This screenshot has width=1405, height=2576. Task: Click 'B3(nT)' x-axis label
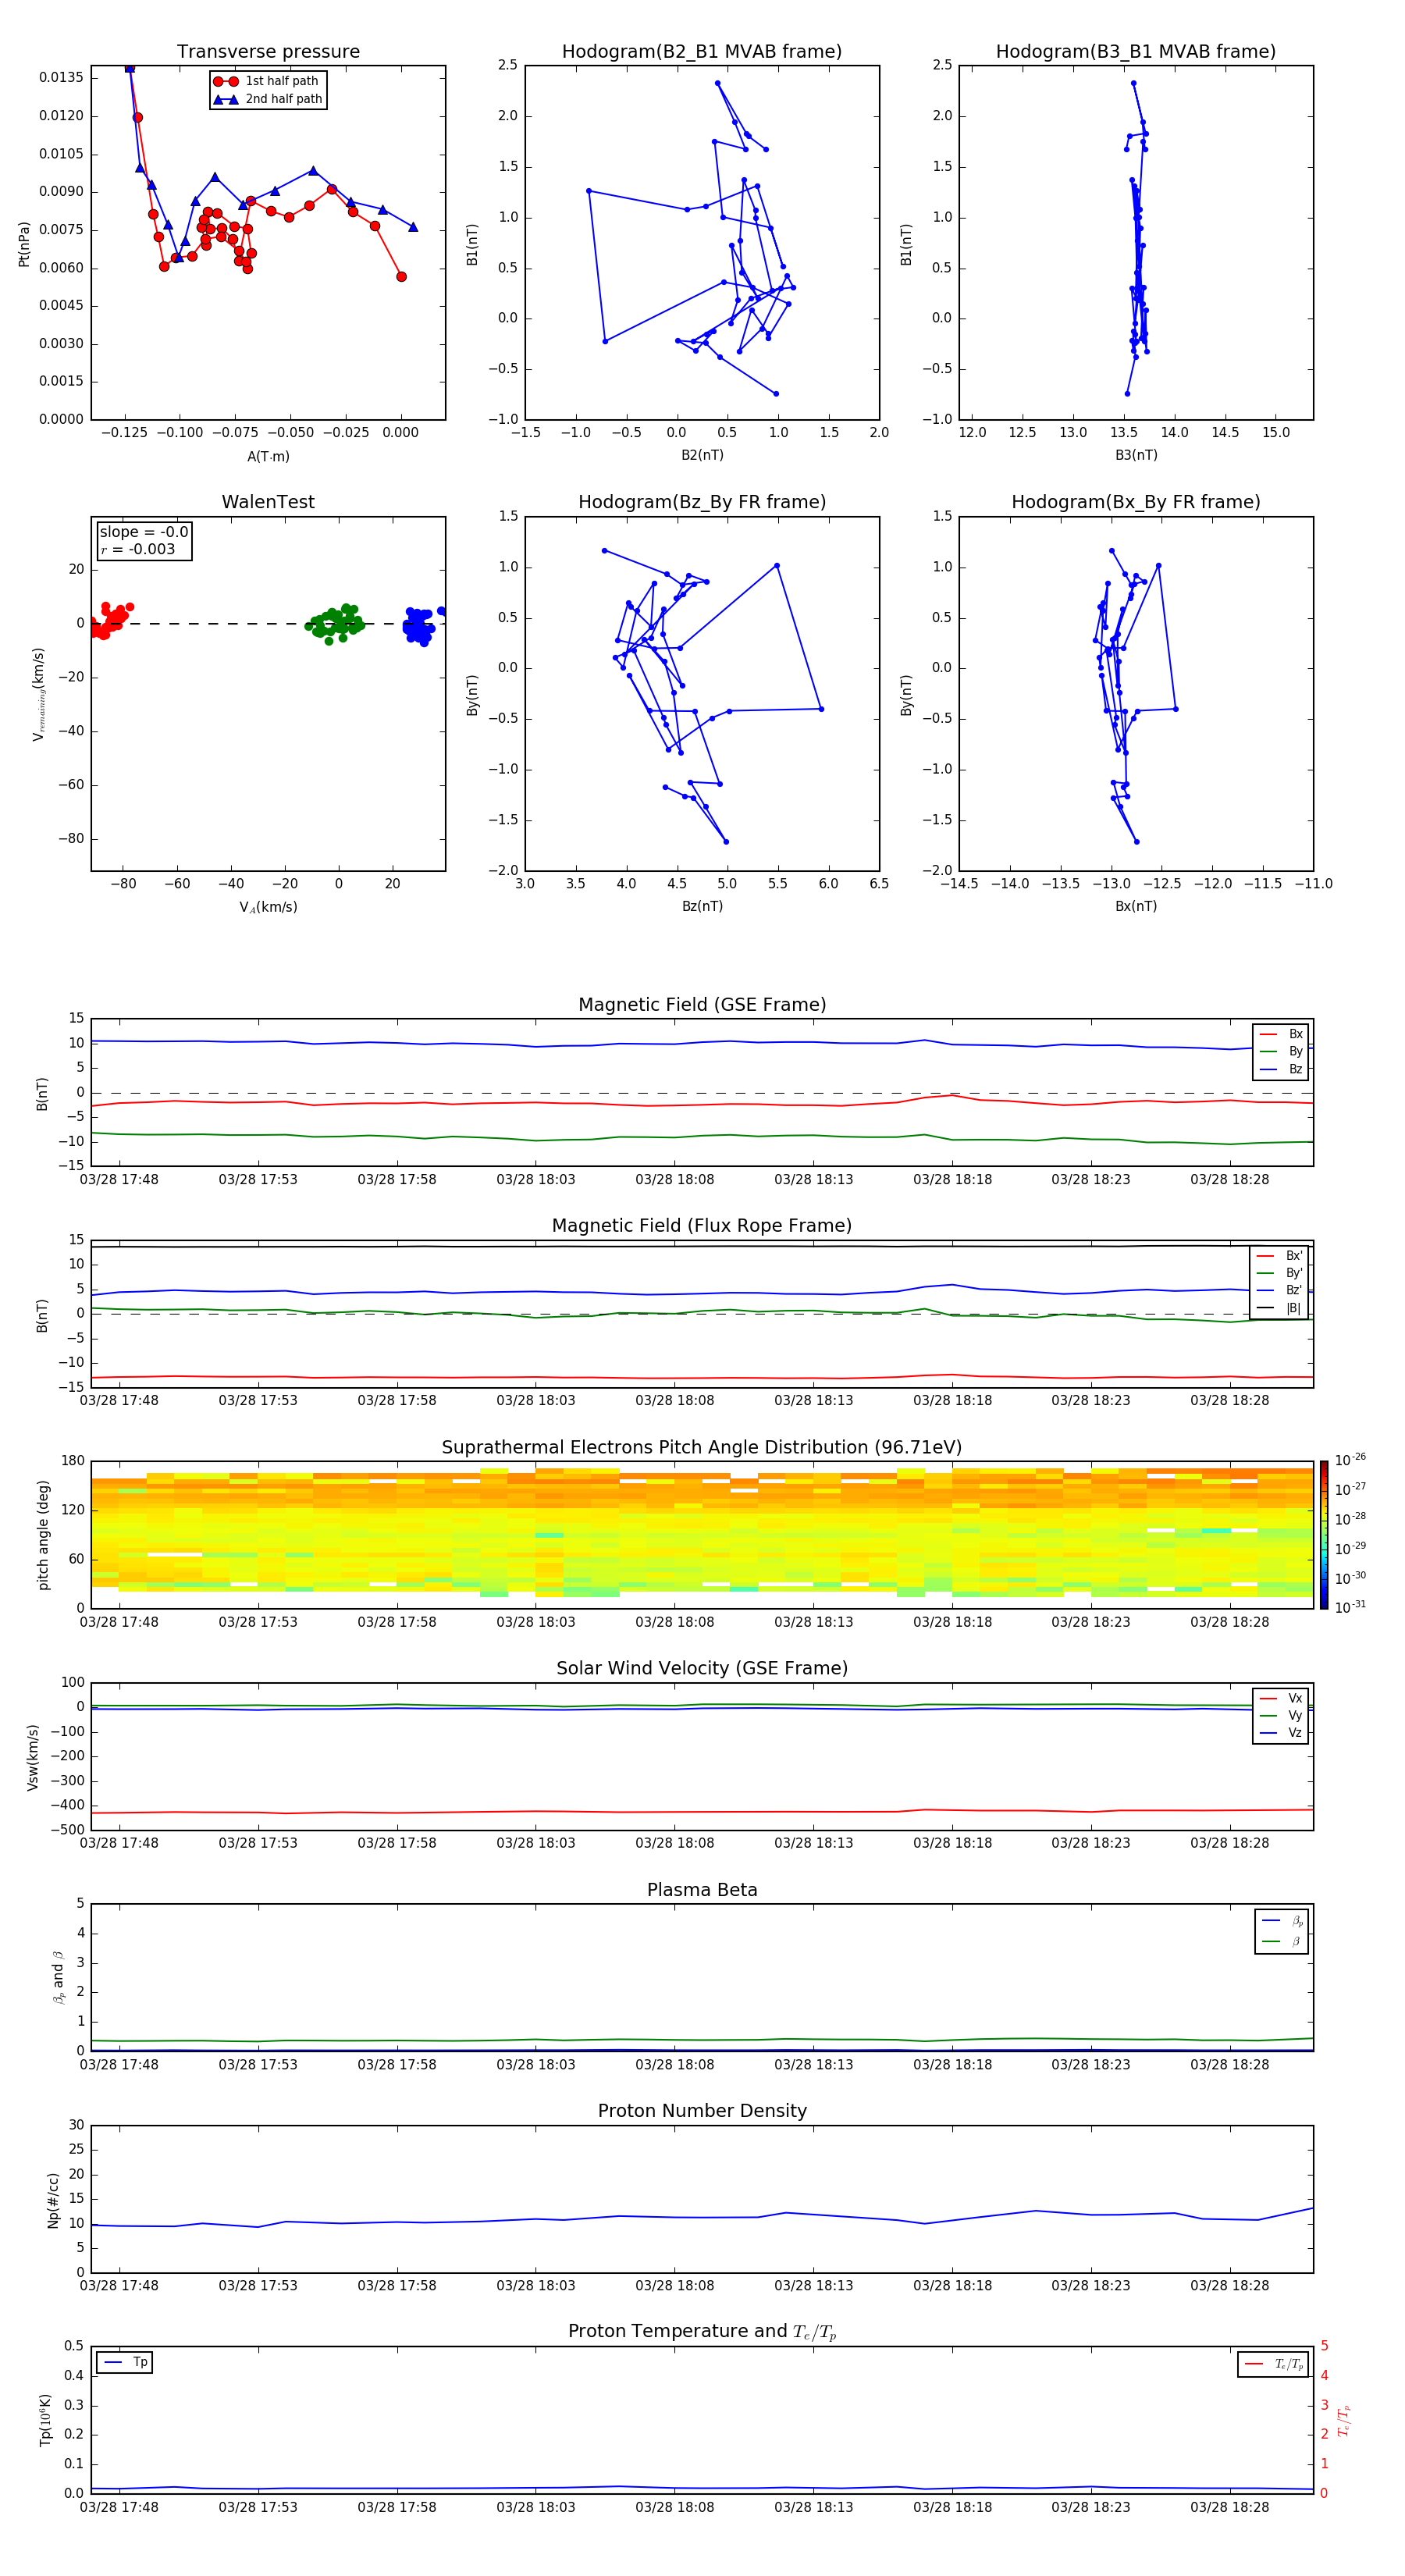1136,455
